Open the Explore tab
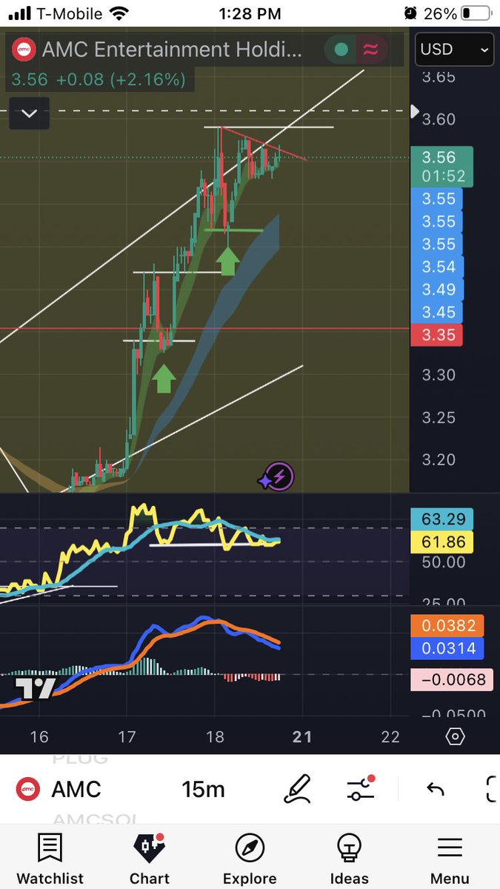 250,858
